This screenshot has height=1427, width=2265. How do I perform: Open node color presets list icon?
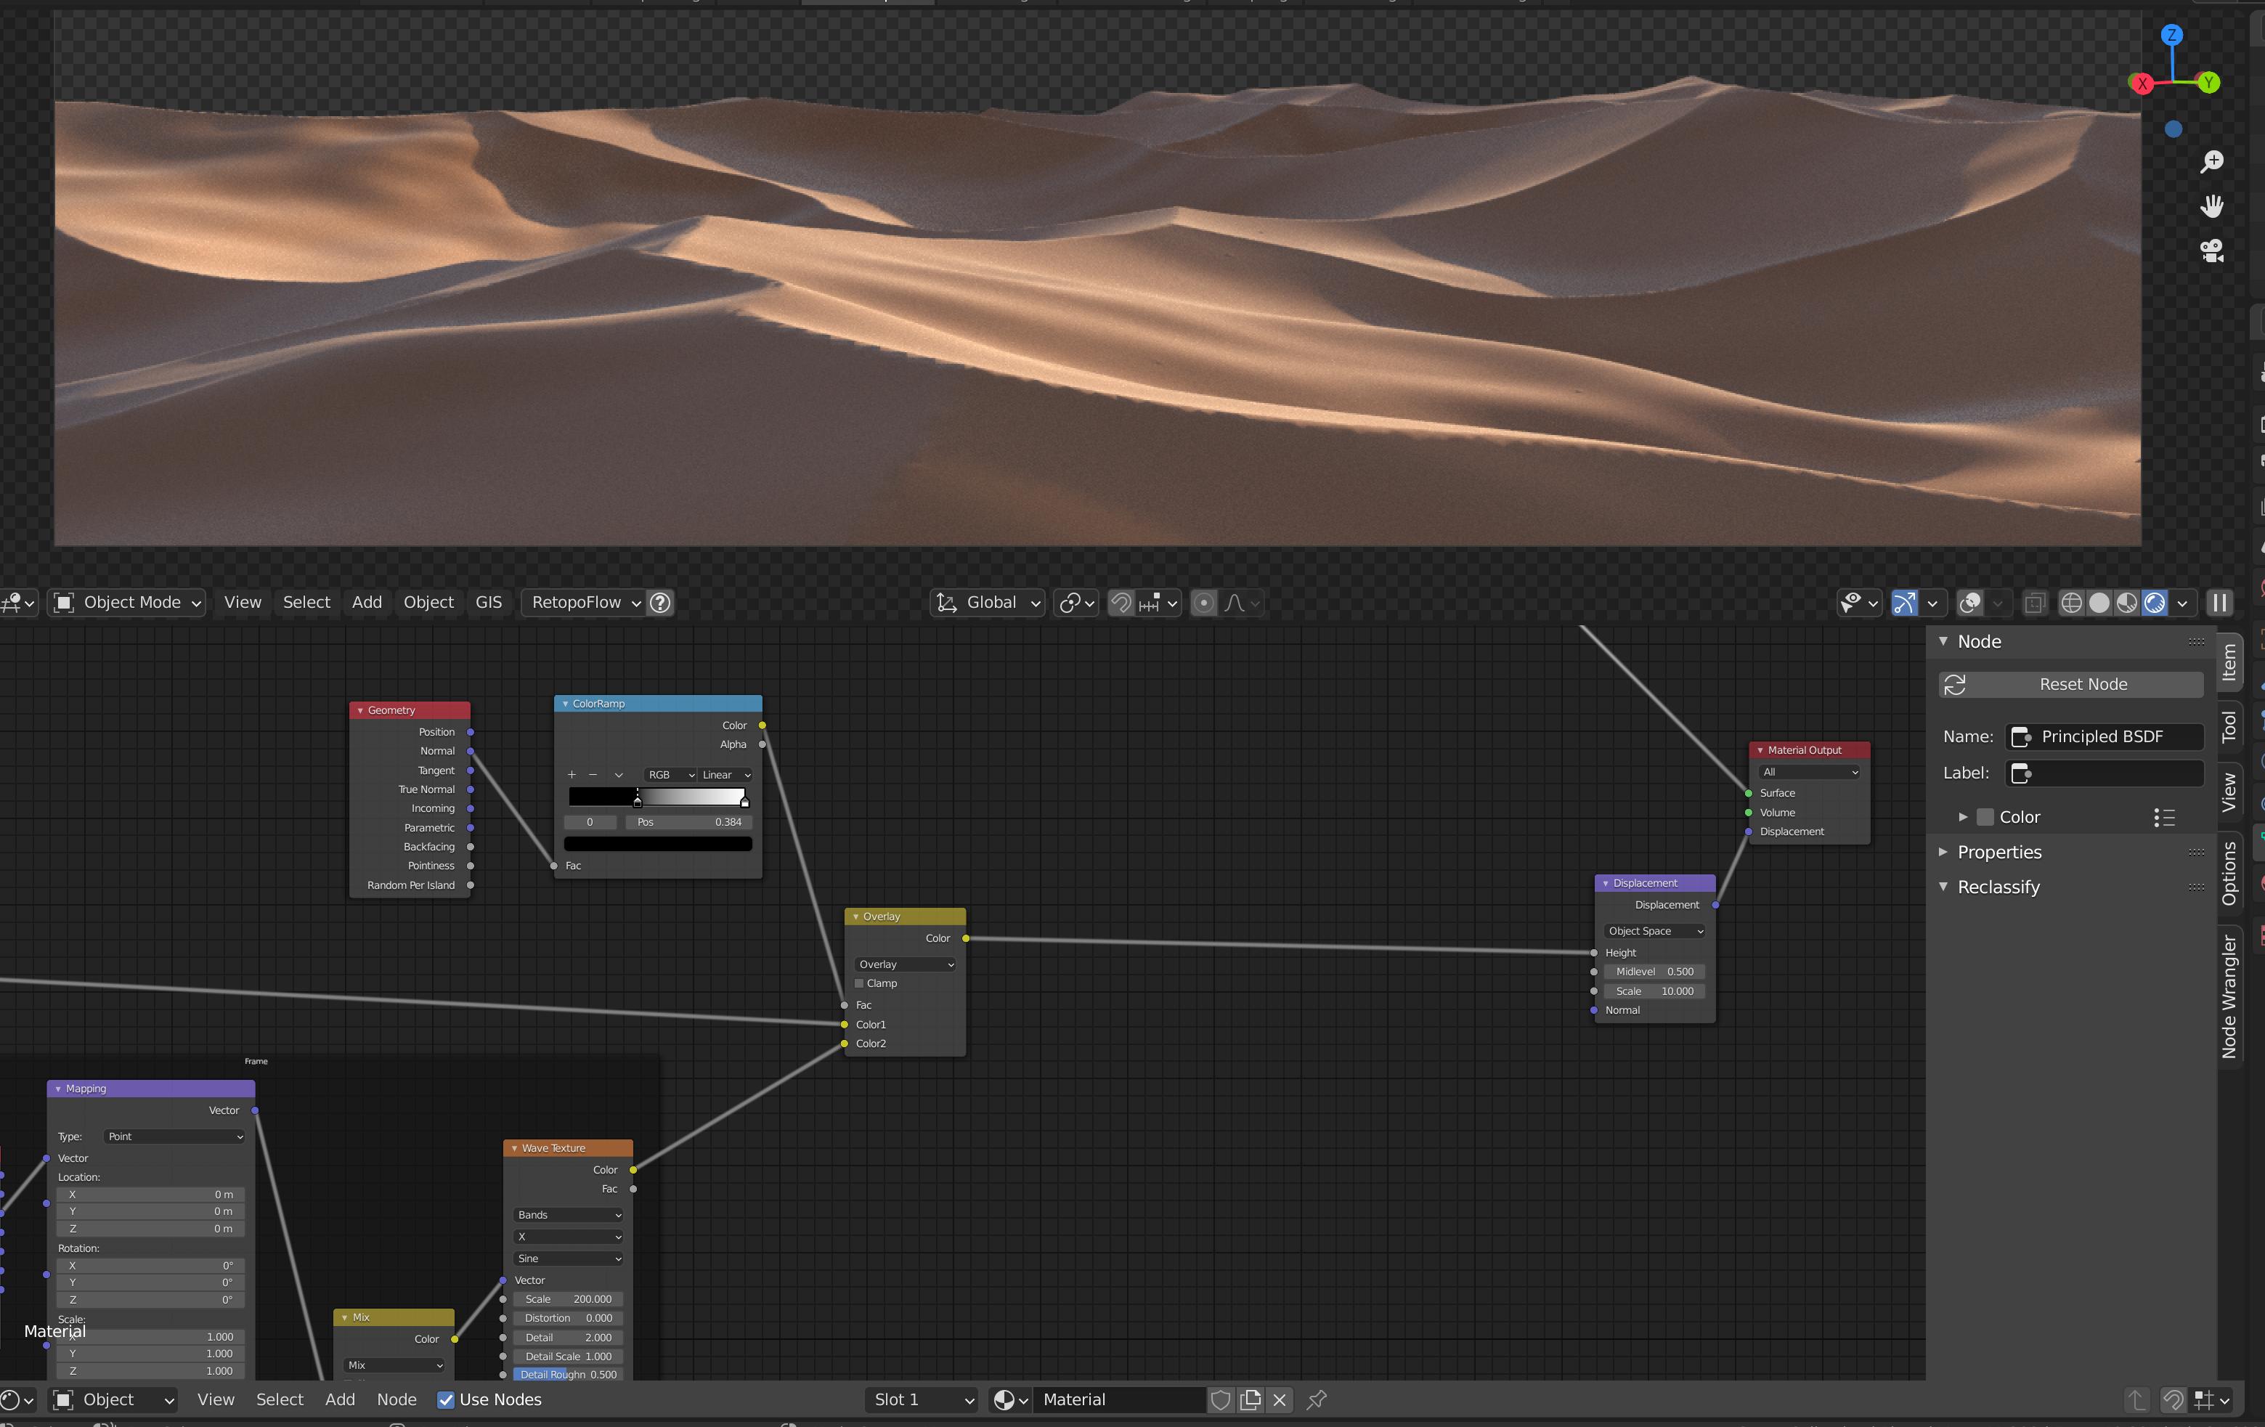(2164, 818)
